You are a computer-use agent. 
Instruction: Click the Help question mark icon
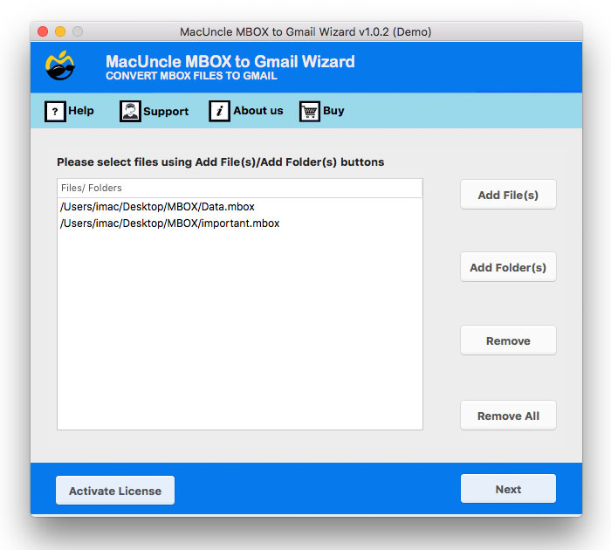tap(55, 112)
